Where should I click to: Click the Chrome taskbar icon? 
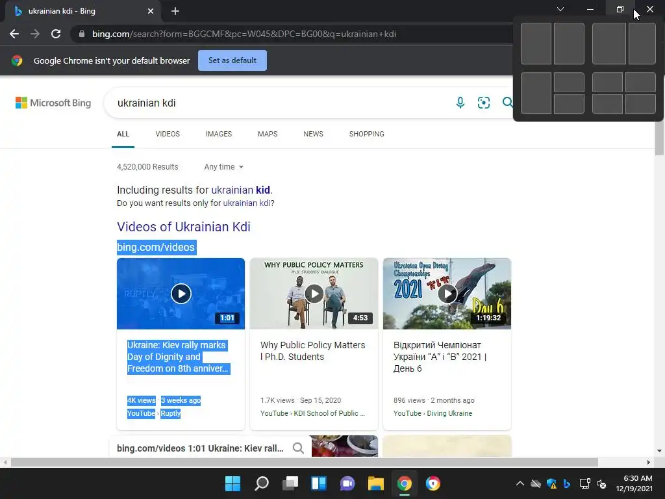pos(404,483)
